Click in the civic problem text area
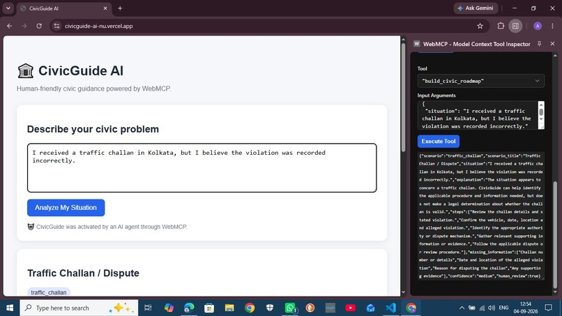 pyautogui.click(x=202, y=168)
